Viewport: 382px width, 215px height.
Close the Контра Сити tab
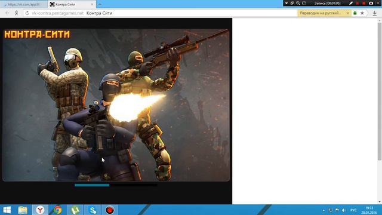tap(92, 4)
